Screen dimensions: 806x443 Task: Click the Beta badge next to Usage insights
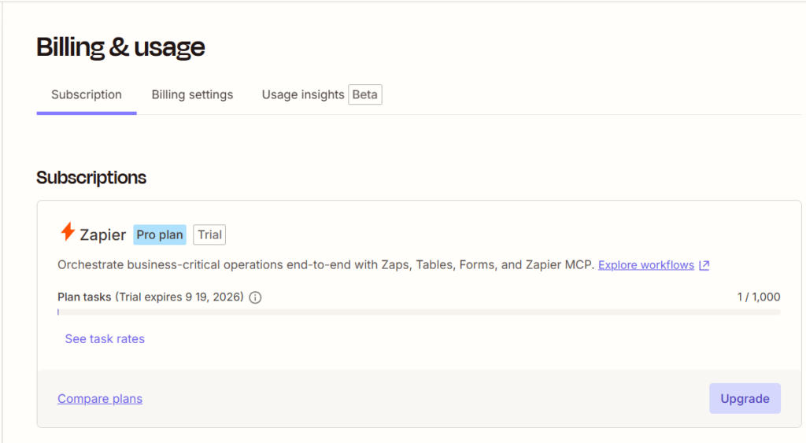(365, 94)
